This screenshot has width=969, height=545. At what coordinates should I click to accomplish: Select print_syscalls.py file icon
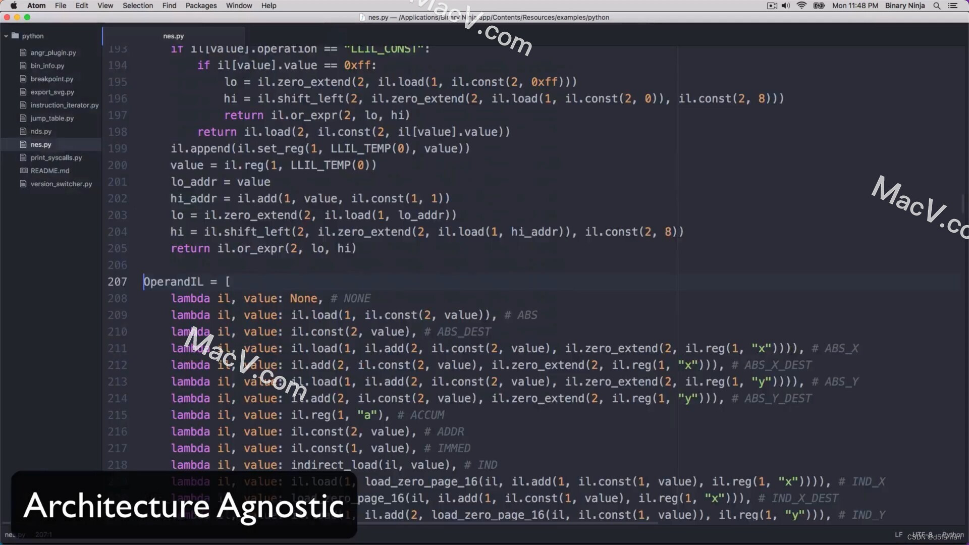pyautogui.click(x=23, y=157)
